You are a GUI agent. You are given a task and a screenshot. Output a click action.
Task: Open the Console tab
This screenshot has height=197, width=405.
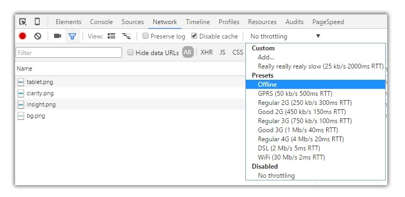101,22
